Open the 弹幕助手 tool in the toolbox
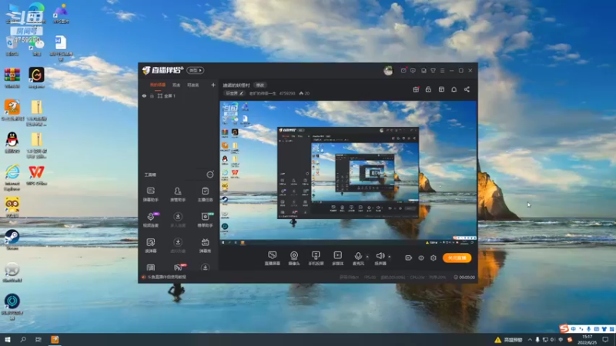The image size is (616, 346). tap(150, 195)
